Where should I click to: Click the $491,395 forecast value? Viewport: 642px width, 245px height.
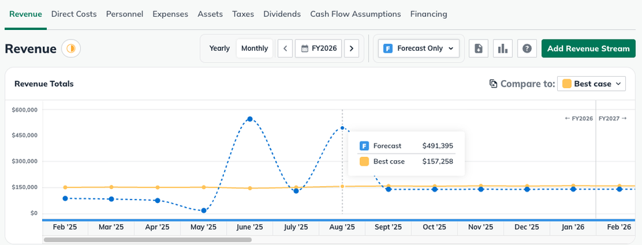click(437, 146)
